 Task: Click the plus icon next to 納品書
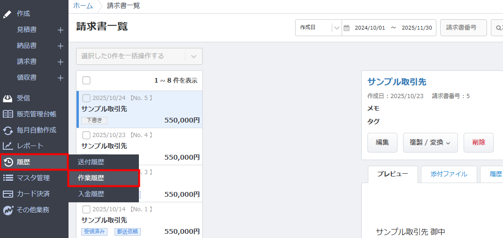pyautogui.click(x=60, y=46)
